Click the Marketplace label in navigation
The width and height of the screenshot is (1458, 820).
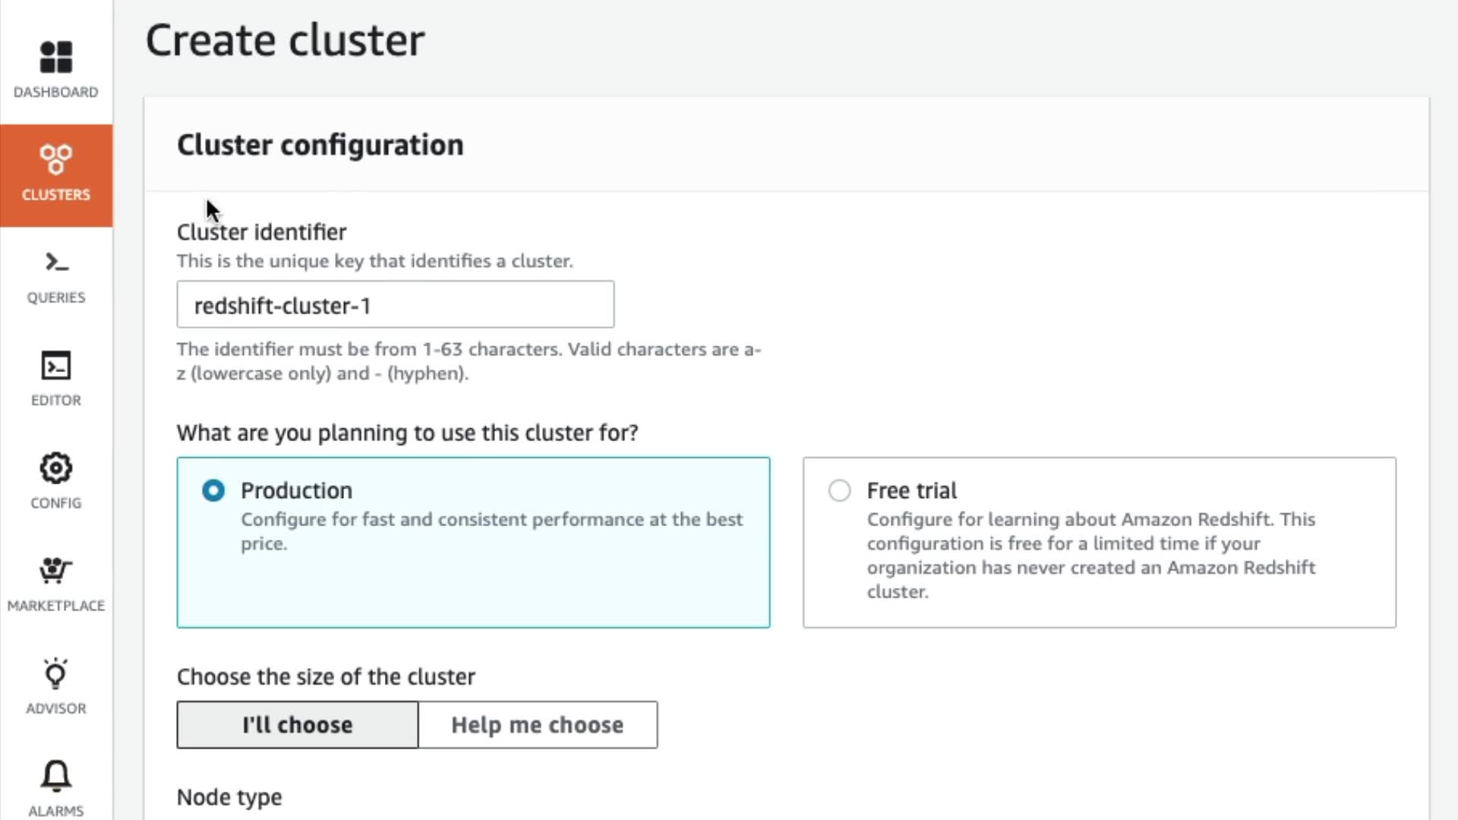[55, 606]
